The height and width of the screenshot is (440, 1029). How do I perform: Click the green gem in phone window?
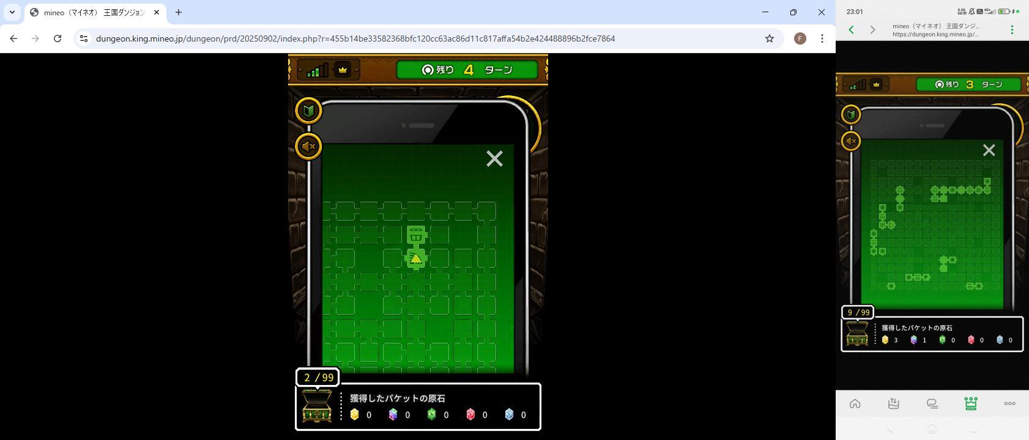point(942,340)
